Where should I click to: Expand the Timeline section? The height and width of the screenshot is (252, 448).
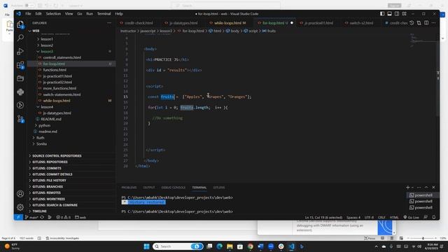[39, 211]
